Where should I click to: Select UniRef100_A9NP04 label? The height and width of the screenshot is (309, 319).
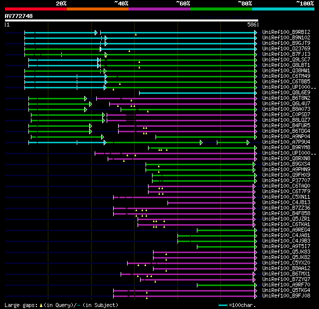(x=286, y=137)
